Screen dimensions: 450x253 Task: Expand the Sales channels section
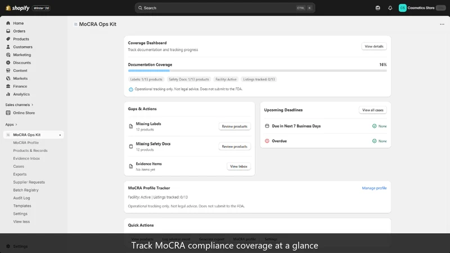coord(19,105)
